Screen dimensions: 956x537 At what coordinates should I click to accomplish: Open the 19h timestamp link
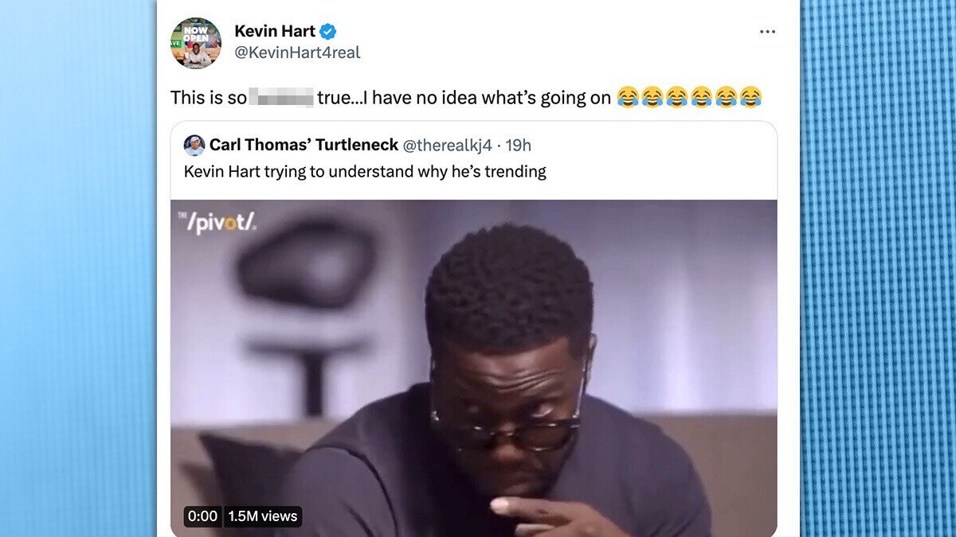point(518,145)
